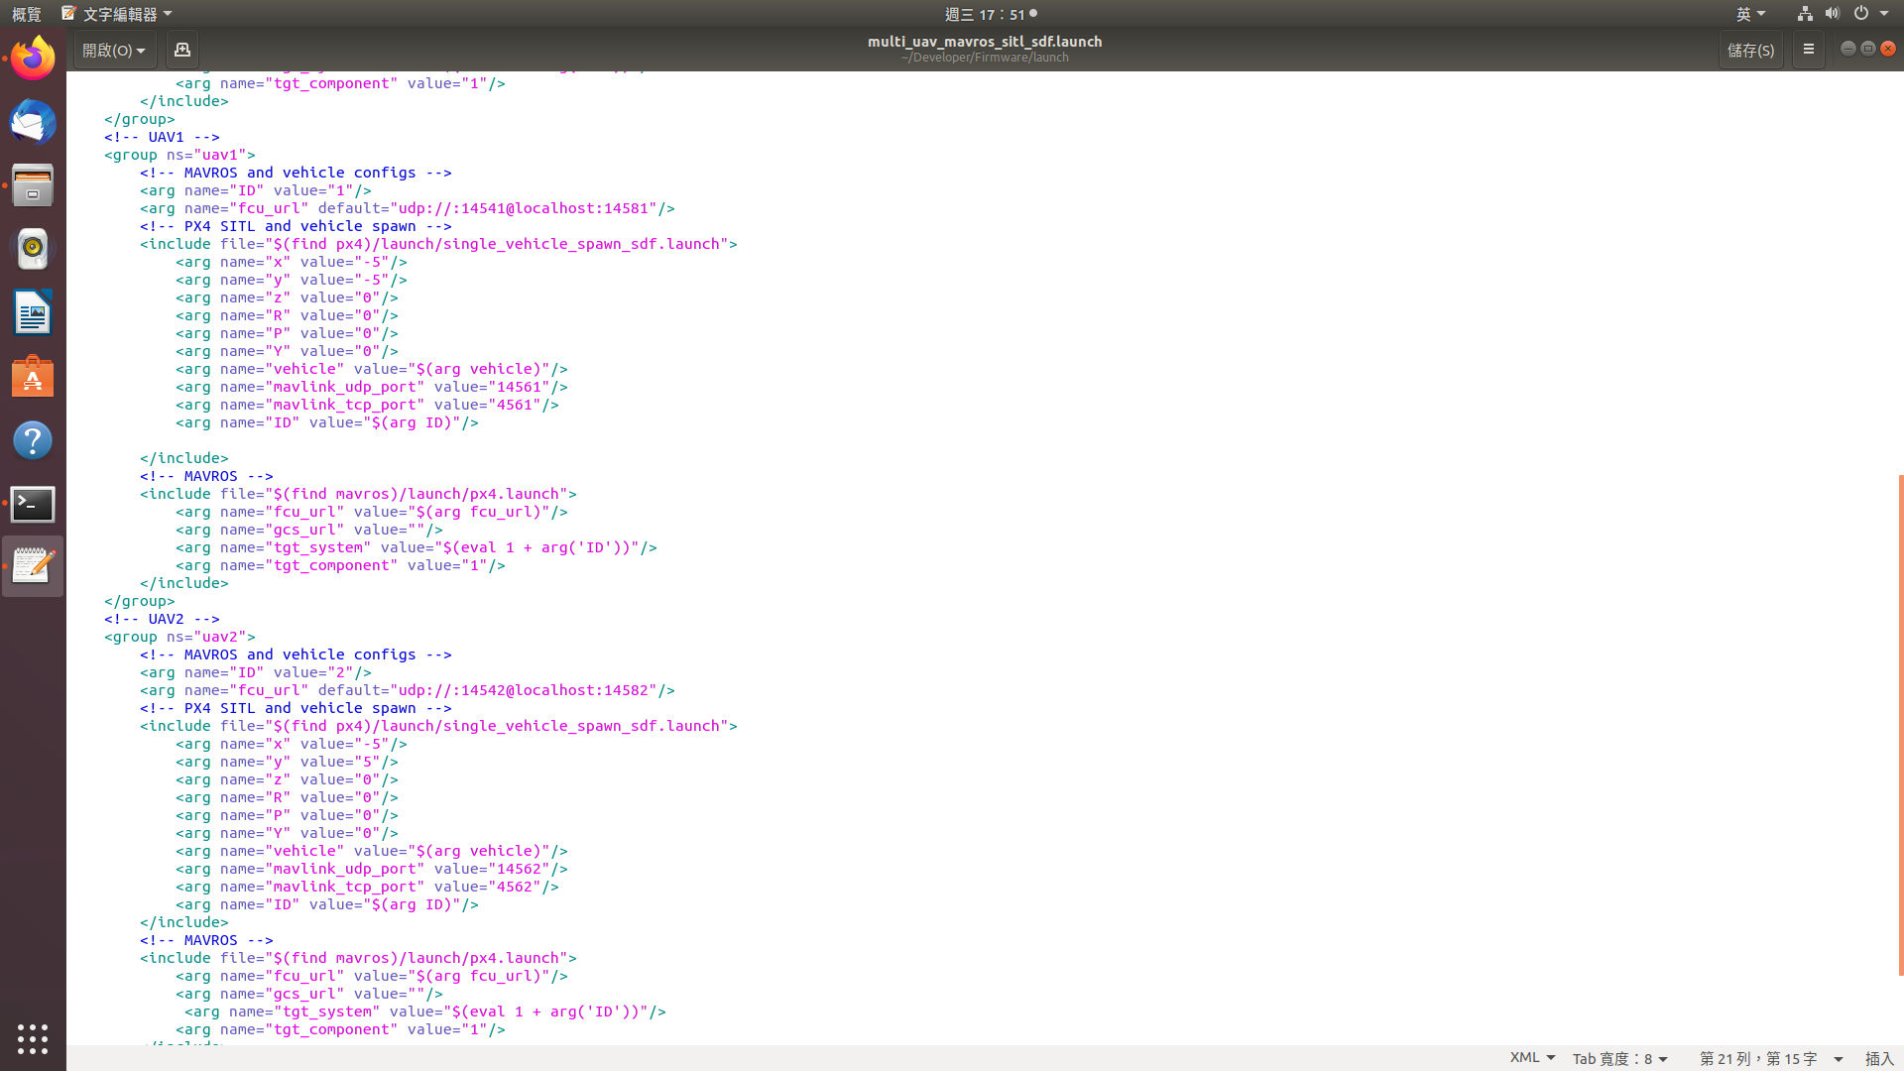1904x1071 pixels.
Task: Click the vertical scrollbar on the right
Action: point(1900,724)
